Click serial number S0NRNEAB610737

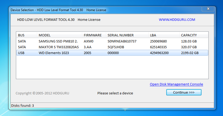(x=122, y=41)
